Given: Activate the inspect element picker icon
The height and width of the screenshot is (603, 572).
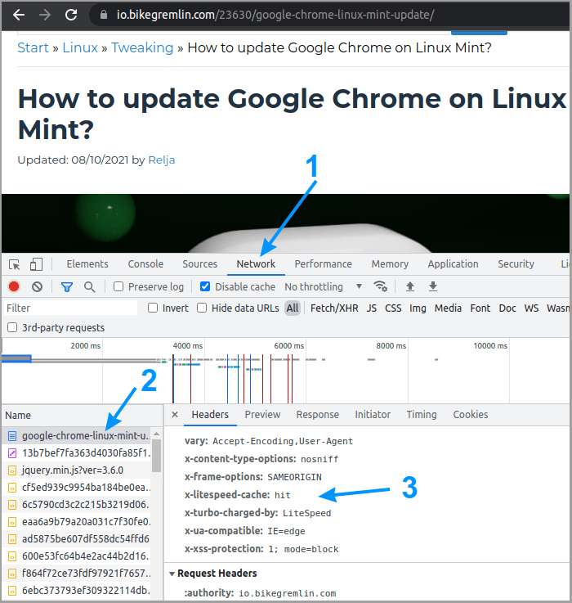Looking at the screenshot, I should tap(15, 264).
